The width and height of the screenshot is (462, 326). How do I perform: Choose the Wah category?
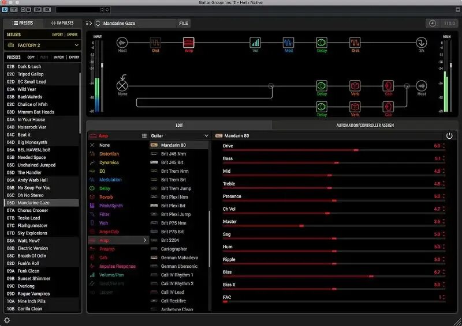click(103, 223)
